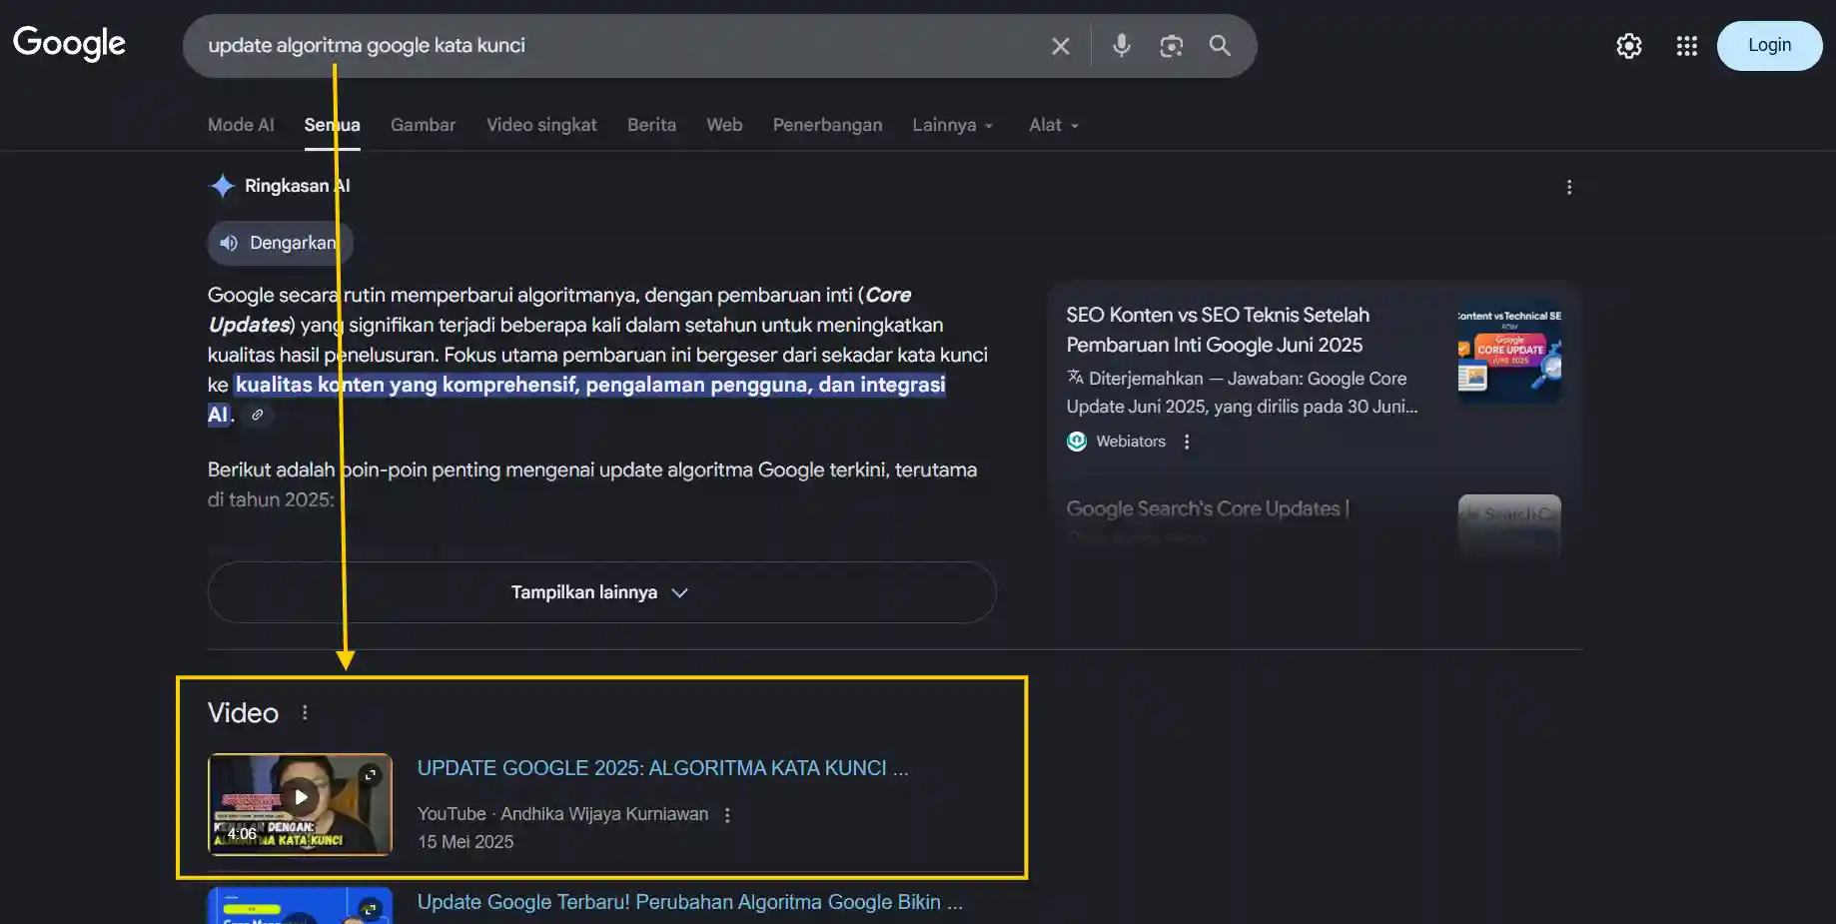Open Google Lens image search icon
The height and width of the screenshot is (924, 1836).
point(1171,46)
